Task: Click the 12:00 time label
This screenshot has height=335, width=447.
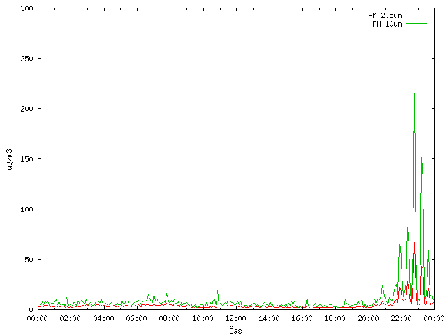Action: [236, 318]
